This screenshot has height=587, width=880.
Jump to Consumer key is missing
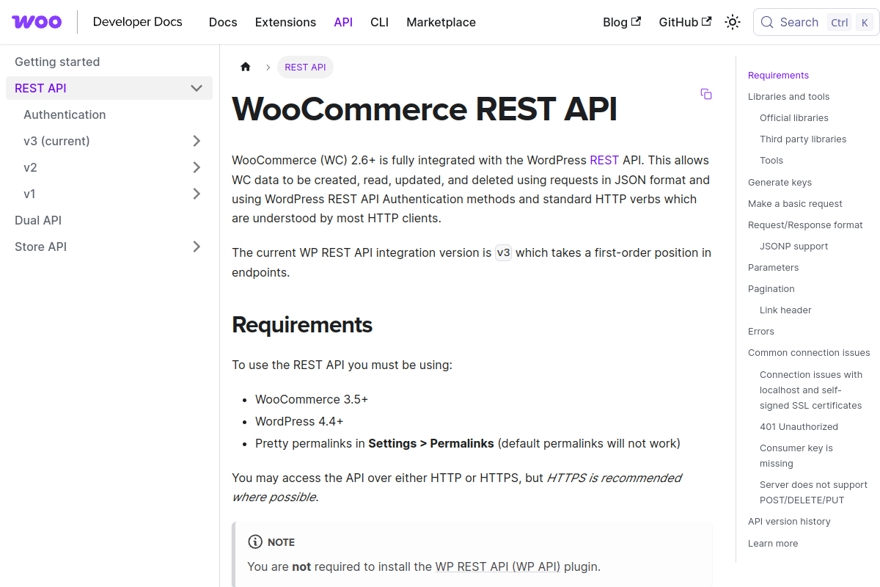[796, 456]
